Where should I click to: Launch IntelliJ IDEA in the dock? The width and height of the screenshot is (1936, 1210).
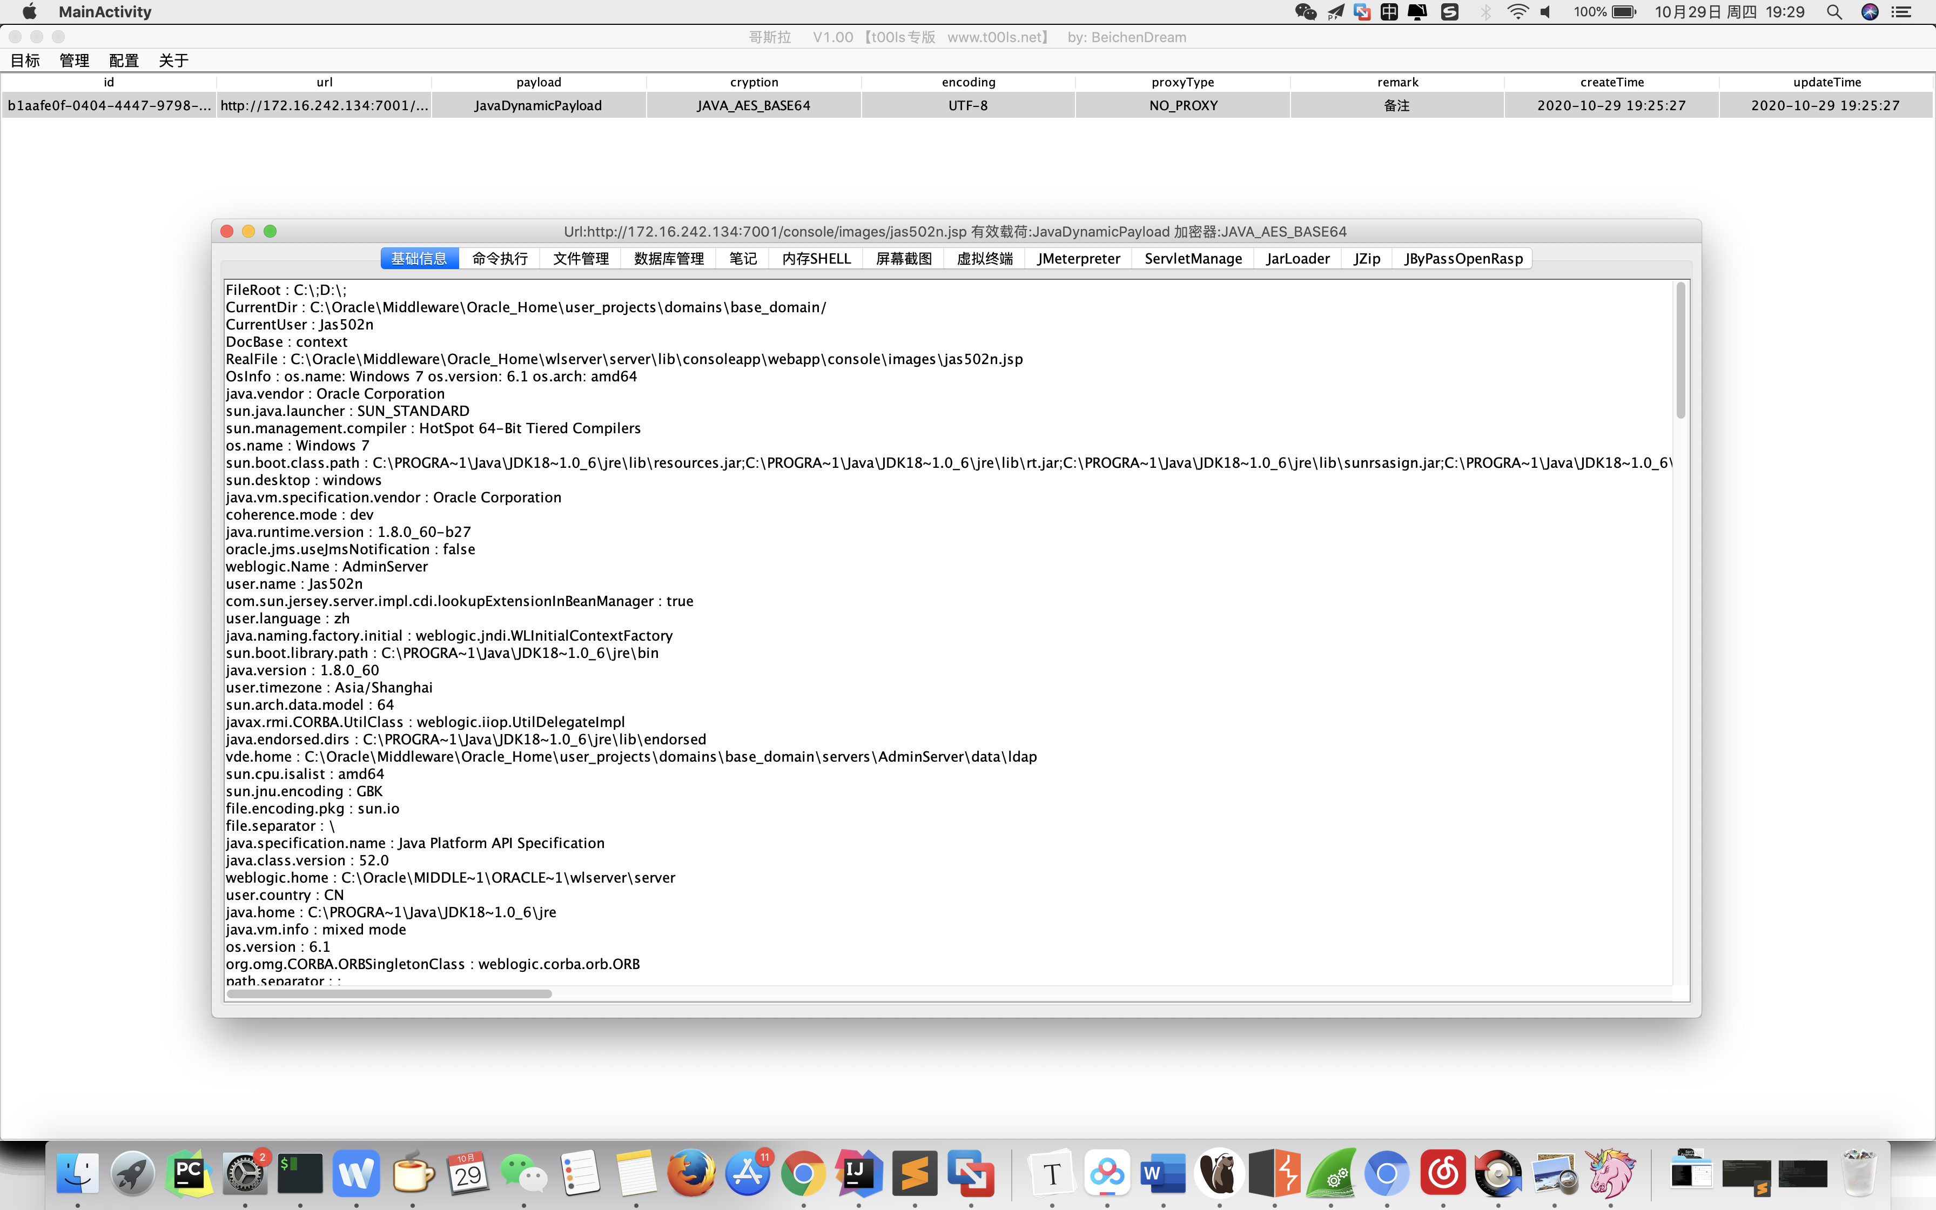(858, 1173)
